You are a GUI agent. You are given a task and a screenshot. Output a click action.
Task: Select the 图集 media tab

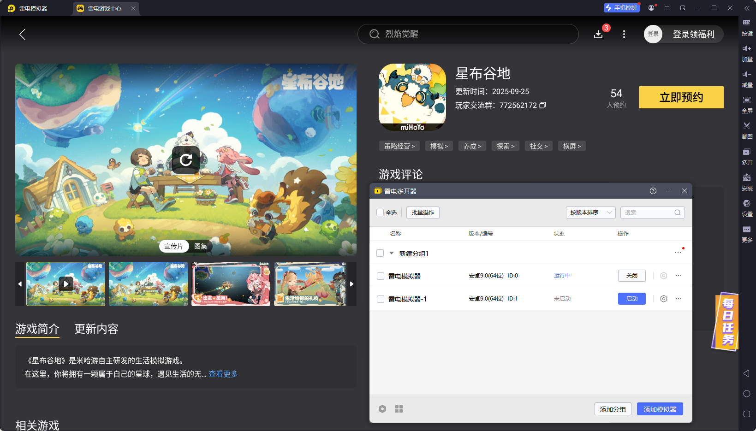click(201, 246)
